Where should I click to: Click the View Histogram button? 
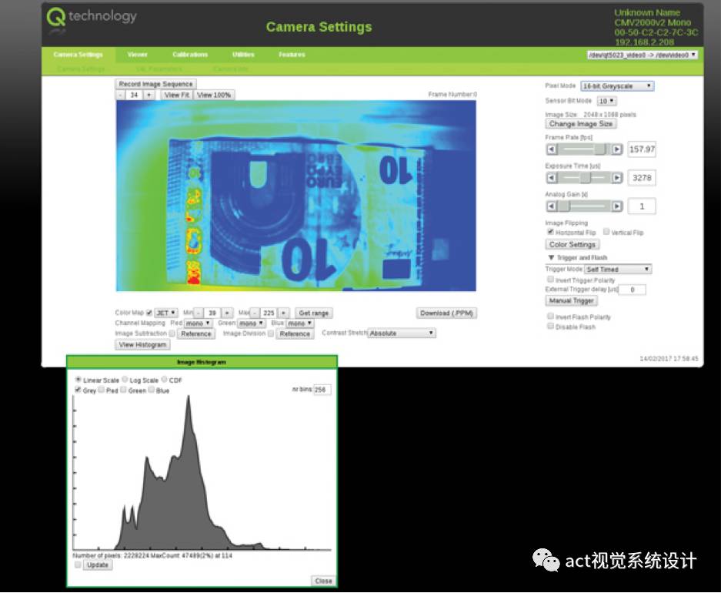142,344
